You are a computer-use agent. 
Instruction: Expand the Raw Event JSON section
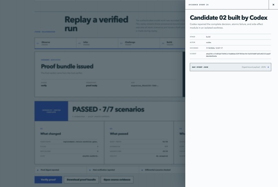230,67
